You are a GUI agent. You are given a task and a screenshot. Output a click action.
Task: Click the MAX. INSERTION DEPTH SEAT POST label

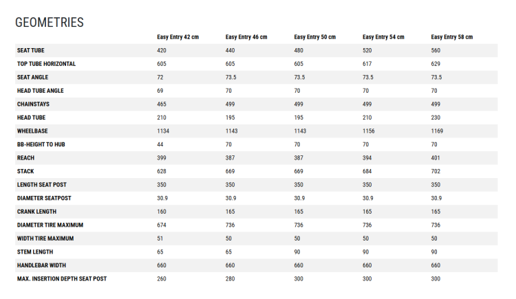point(62,279)
